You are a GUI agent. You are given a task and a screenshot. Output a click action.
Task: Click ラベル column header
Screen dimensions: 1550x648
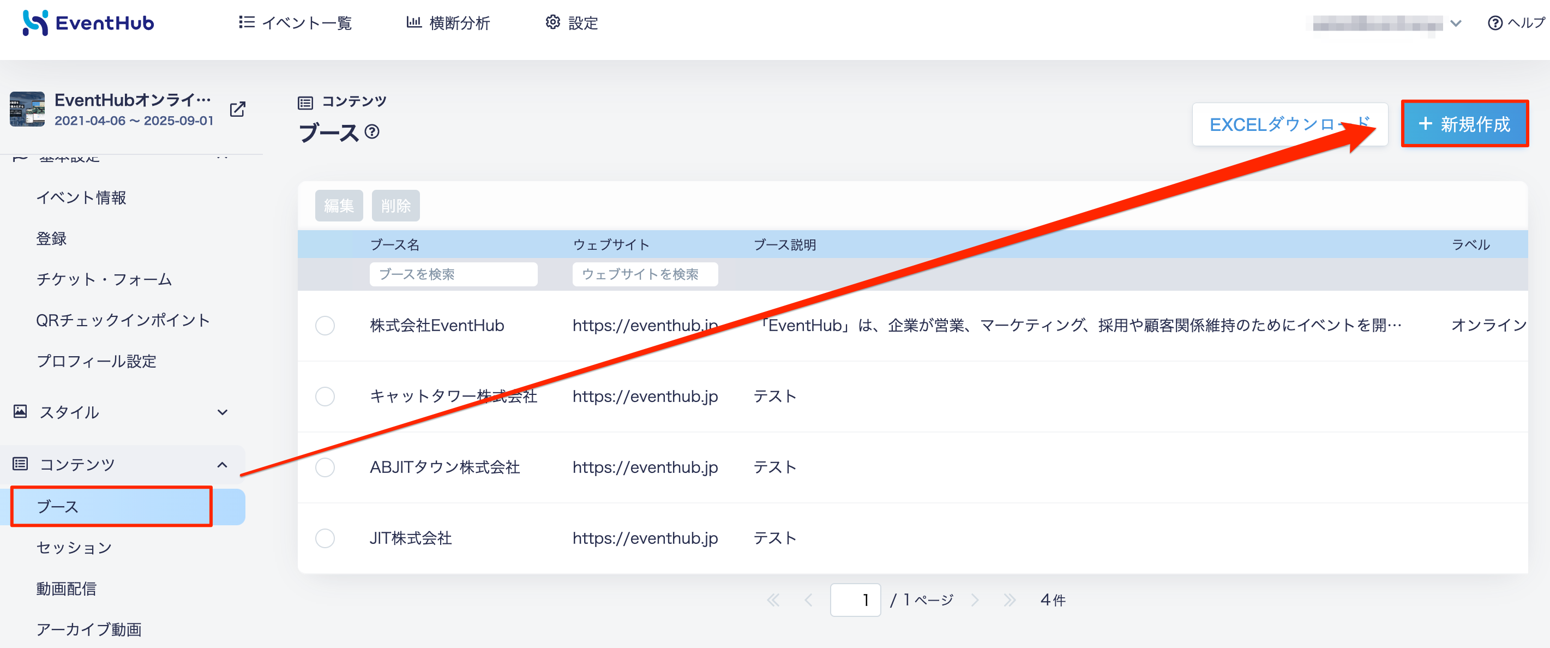click(x=1470, y=245)
